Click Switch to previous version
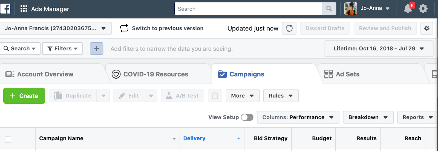438x151 pixels. (x=162, y=28)
